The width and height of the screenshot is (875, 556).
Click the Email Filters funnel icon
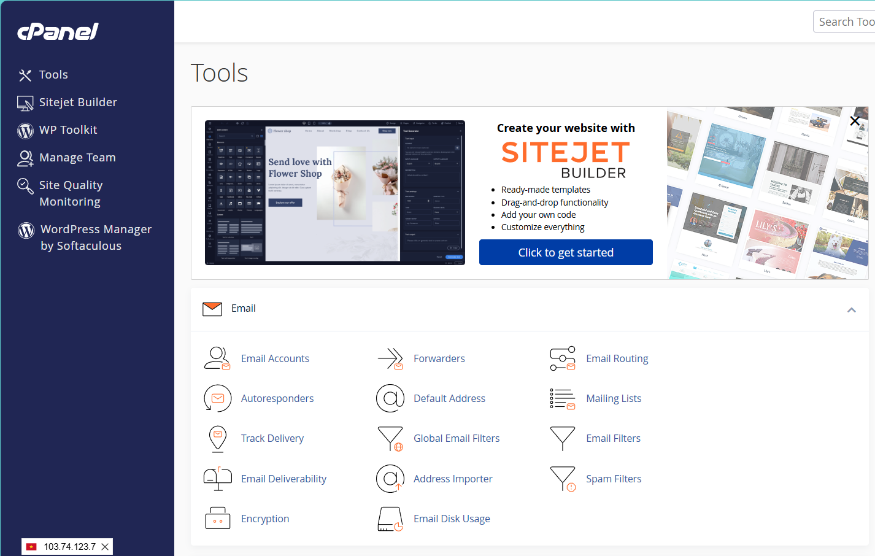563,439
